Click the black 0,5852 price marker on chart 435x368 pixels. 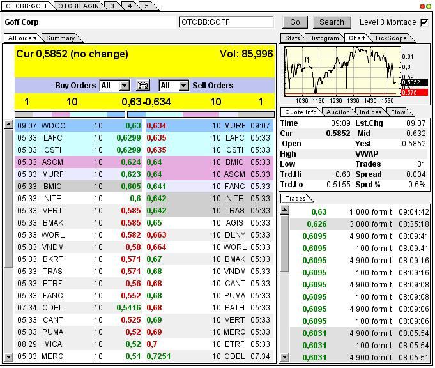(x=415, y=82)
